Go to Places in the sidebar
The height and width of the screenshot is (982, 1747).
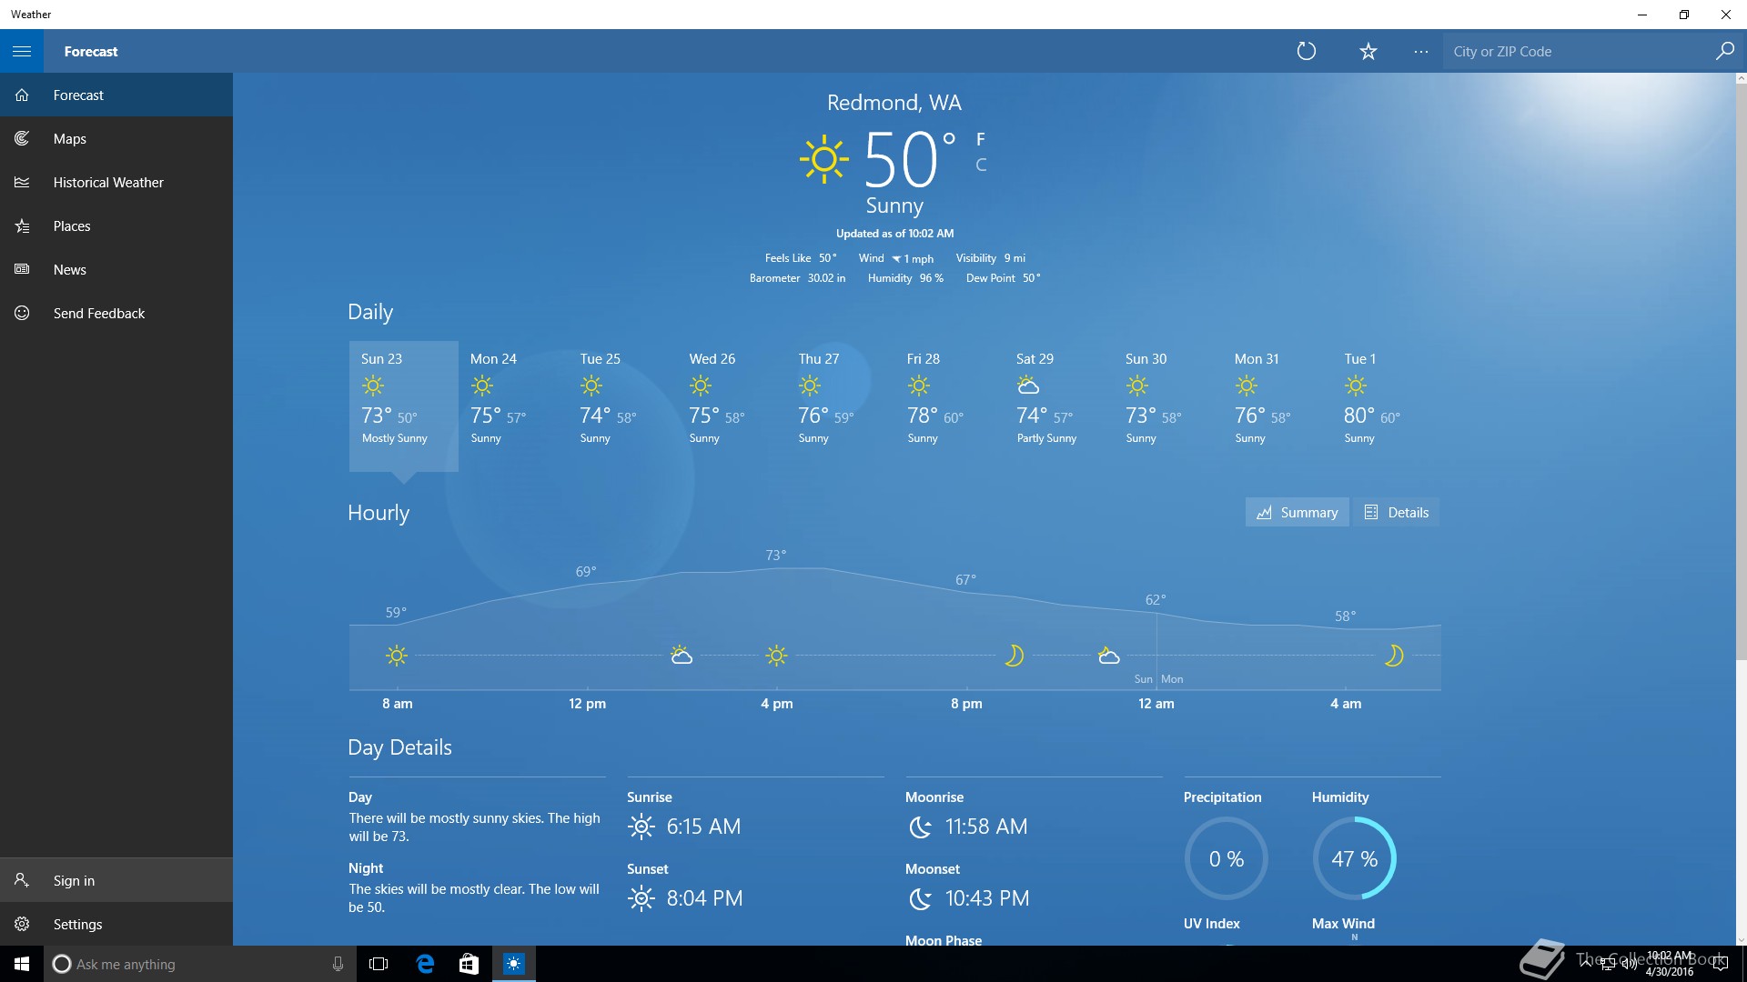pos(116,225)
